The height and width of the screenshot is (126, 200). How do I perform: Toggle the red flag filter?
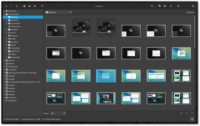tap(187, 113)
